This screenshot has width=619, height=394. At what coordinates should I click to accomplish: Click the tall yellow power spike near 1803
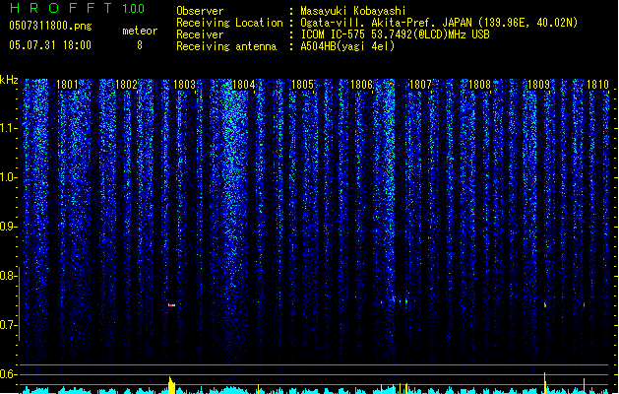point(171,385)
